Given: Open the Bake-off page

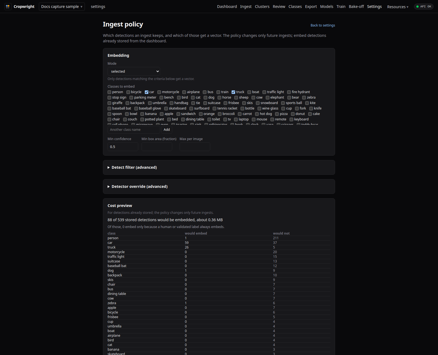Looking at the screenshot, I should [x=356, y=7].
